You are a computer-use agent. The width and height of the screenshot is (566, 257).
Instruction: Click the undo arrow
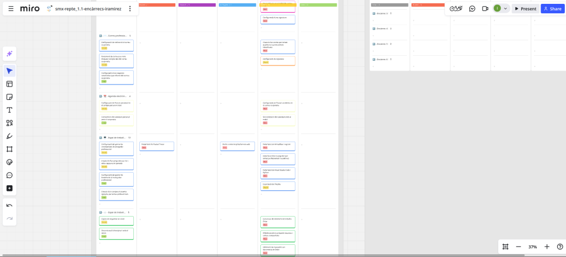point(9,205)
